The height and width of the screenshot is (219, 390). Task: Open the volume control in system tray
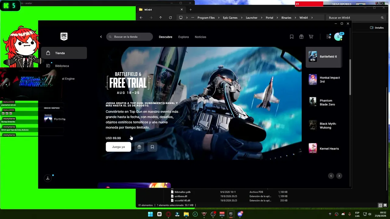369,214
